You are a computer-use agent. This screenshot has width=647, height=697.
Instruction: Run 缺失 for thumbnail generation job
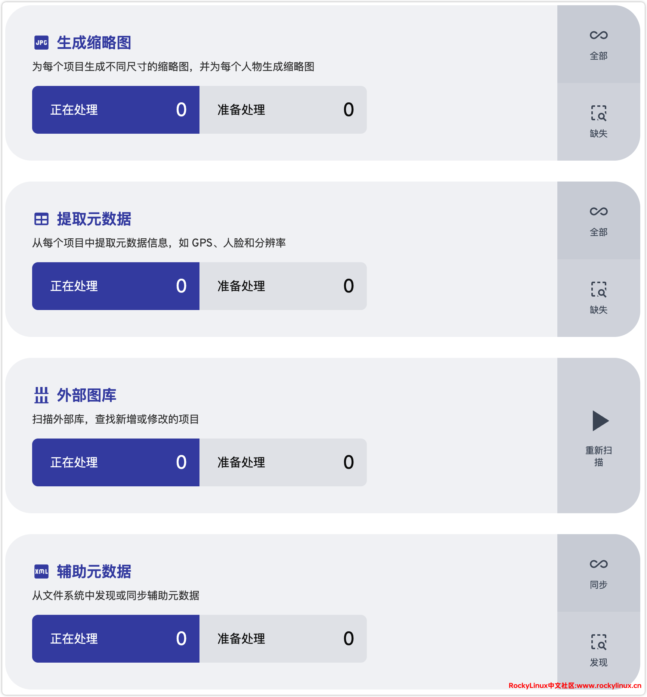tap(598, 122)
